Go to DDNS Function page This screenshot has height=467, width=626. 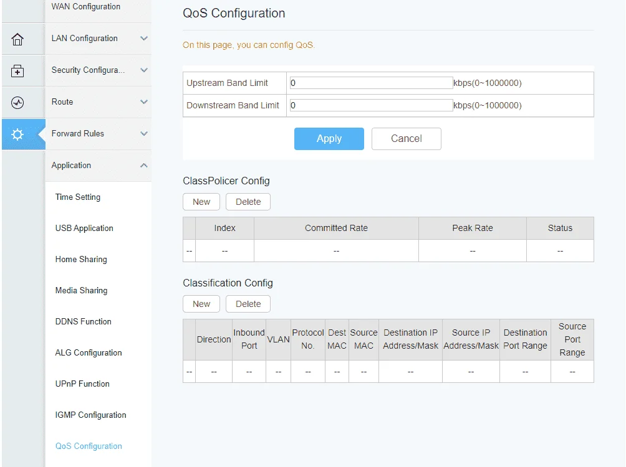pos(83,321)
